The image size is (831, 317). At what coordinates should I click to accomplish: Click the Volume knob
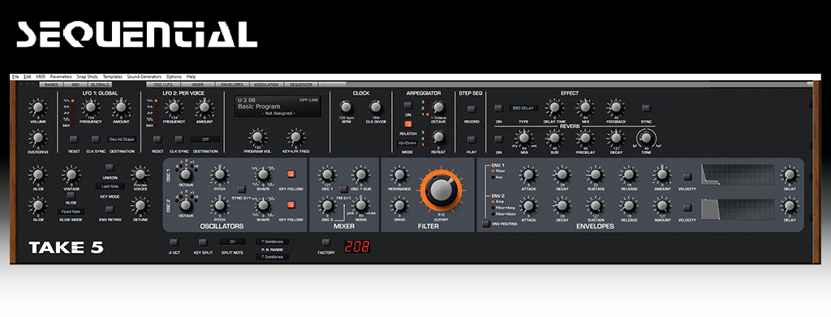tap(37, 109)
